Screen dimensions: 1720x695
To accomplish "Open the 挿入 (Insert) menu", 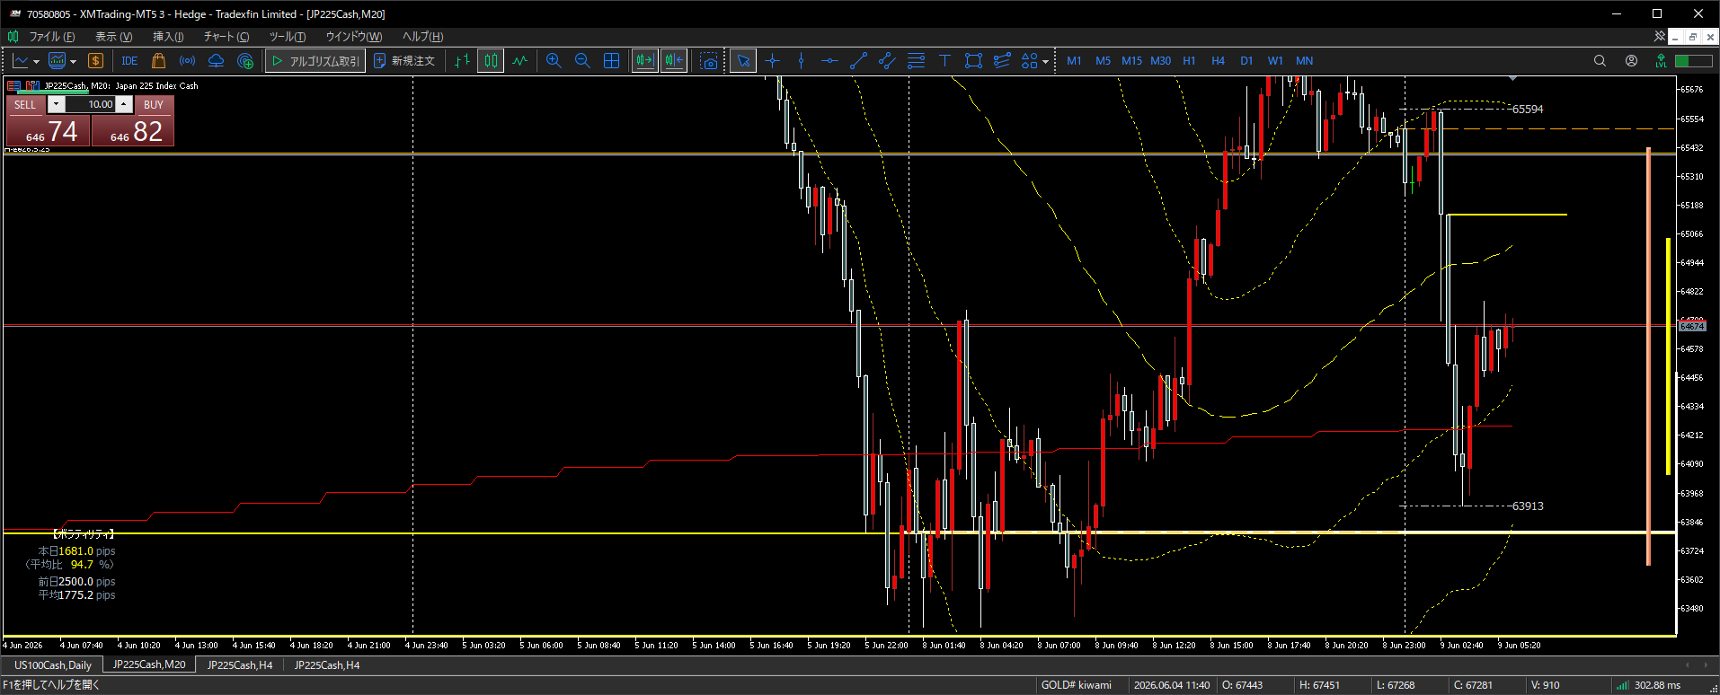I will coord(168,37).
